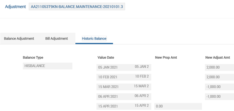
Task: Focus New Adjust Amt in the 15 MAR row
Action: pos(219,87)
